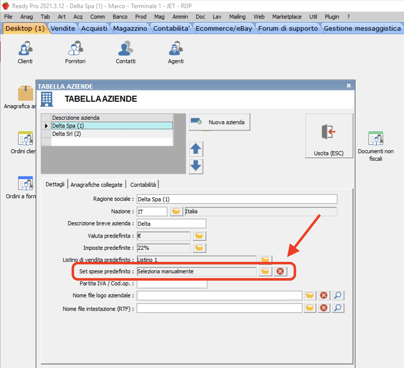Open the Mag menu
The width and height of the screenshot is (404, 368).
[159, 17]
